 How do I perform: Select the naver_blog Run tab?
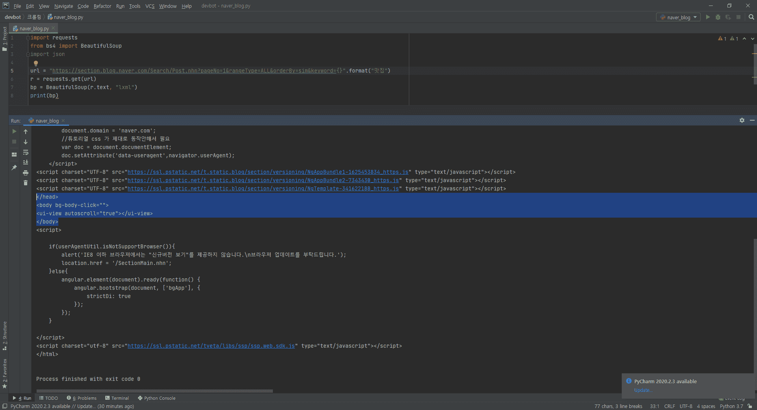tap(47, 121)
